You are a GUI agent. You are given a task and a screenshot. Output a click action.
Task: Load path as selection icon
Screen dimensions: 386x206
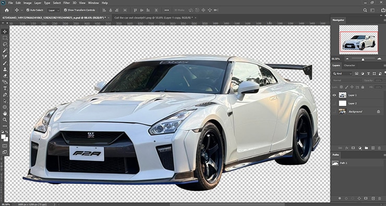pyautogui.click(x=353, y=198)
